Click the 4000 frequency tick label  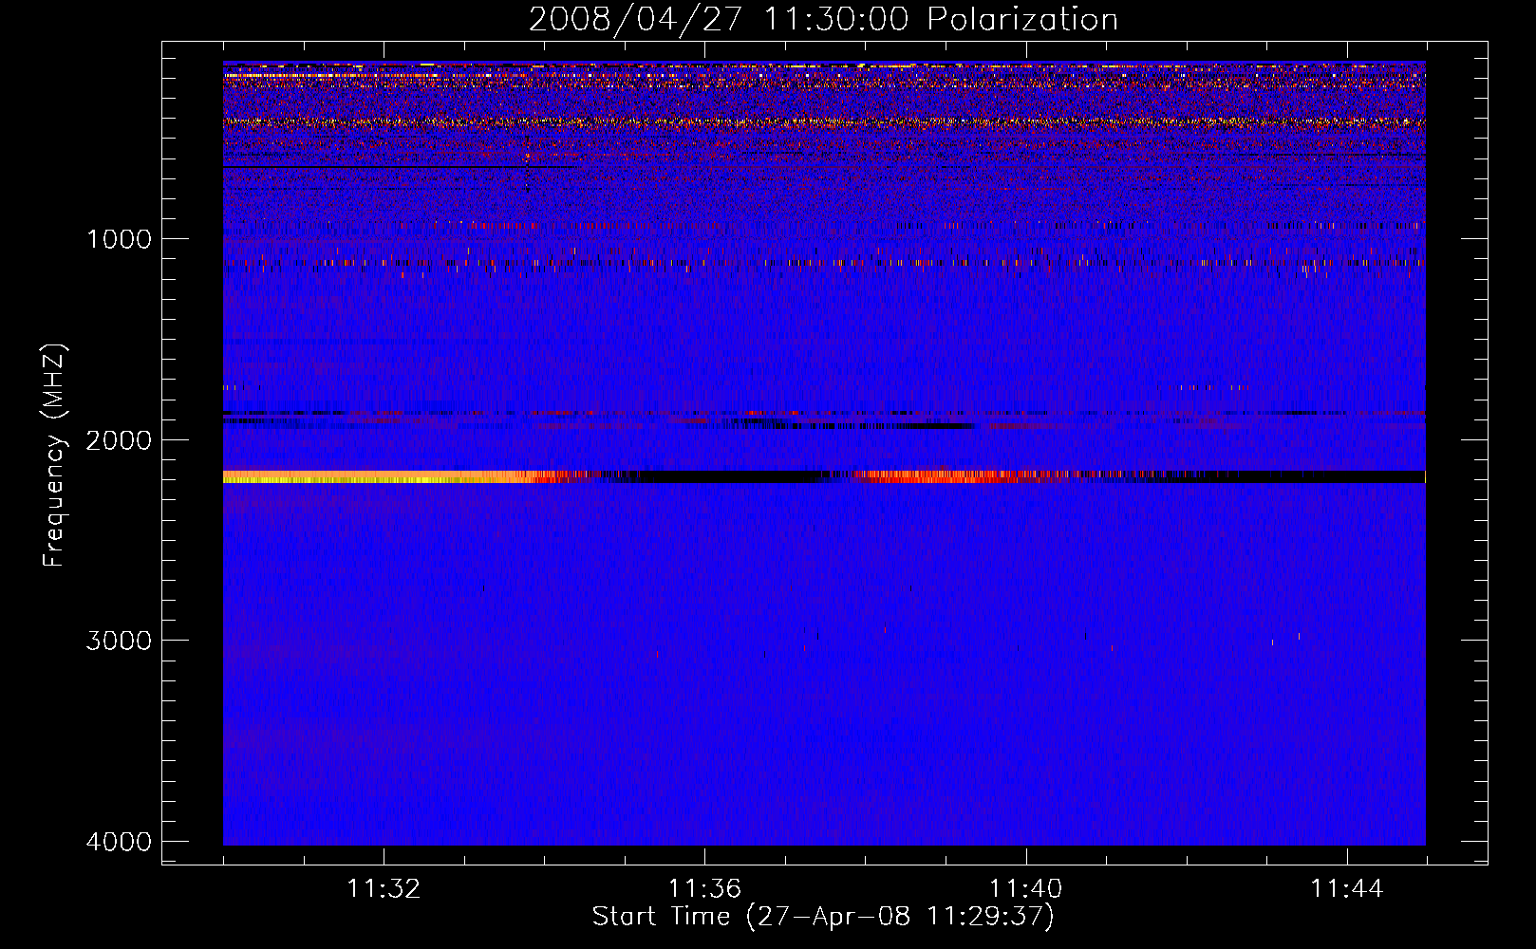tap(119, 842)
